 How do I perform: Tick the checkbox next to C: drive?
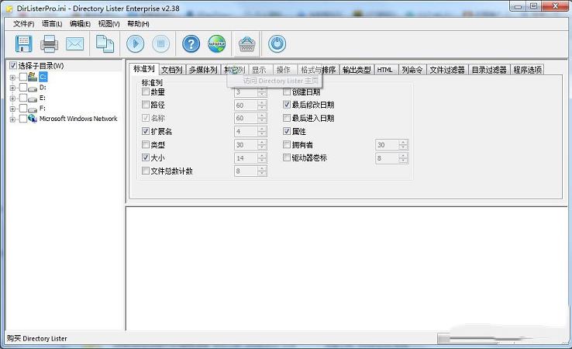(x=22, y=77)
